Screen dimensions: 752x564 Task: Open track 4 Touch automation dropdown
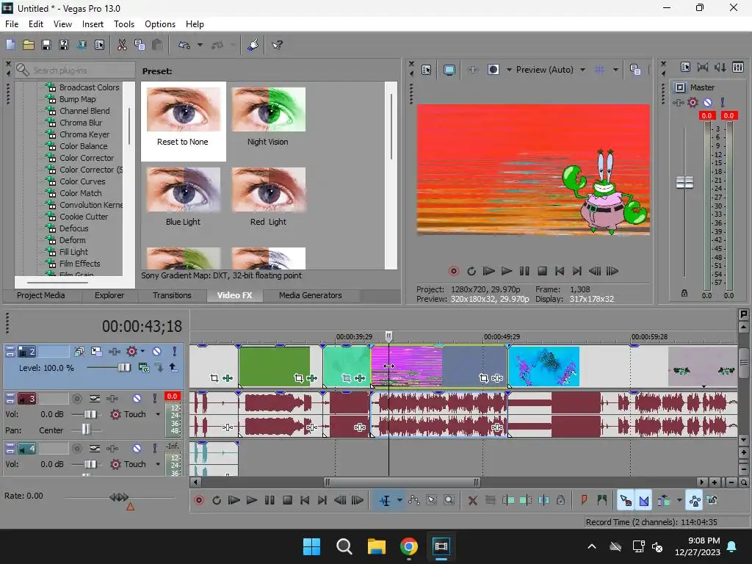tap(158, 464)
